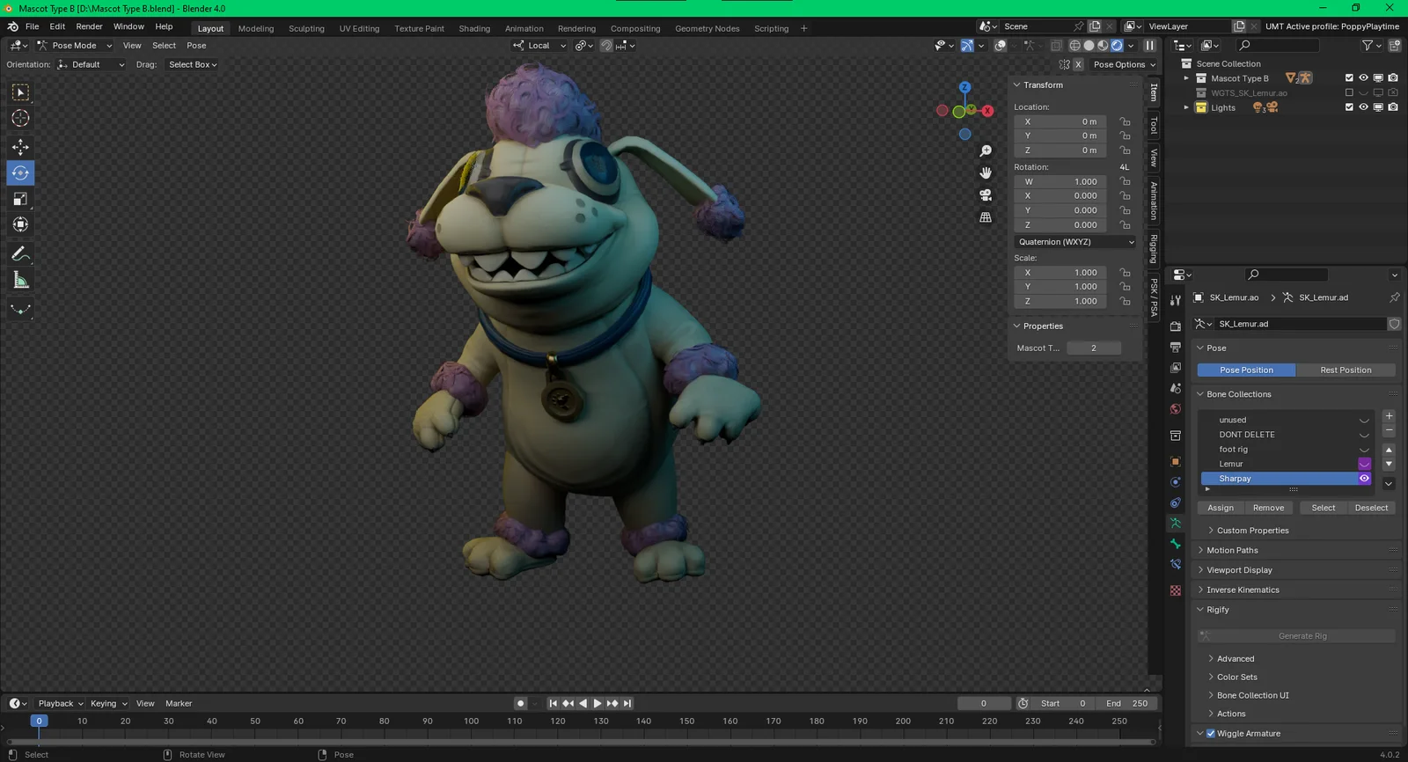
Task: Switch to orthographic/perspective grid icon
Action: 986,217
